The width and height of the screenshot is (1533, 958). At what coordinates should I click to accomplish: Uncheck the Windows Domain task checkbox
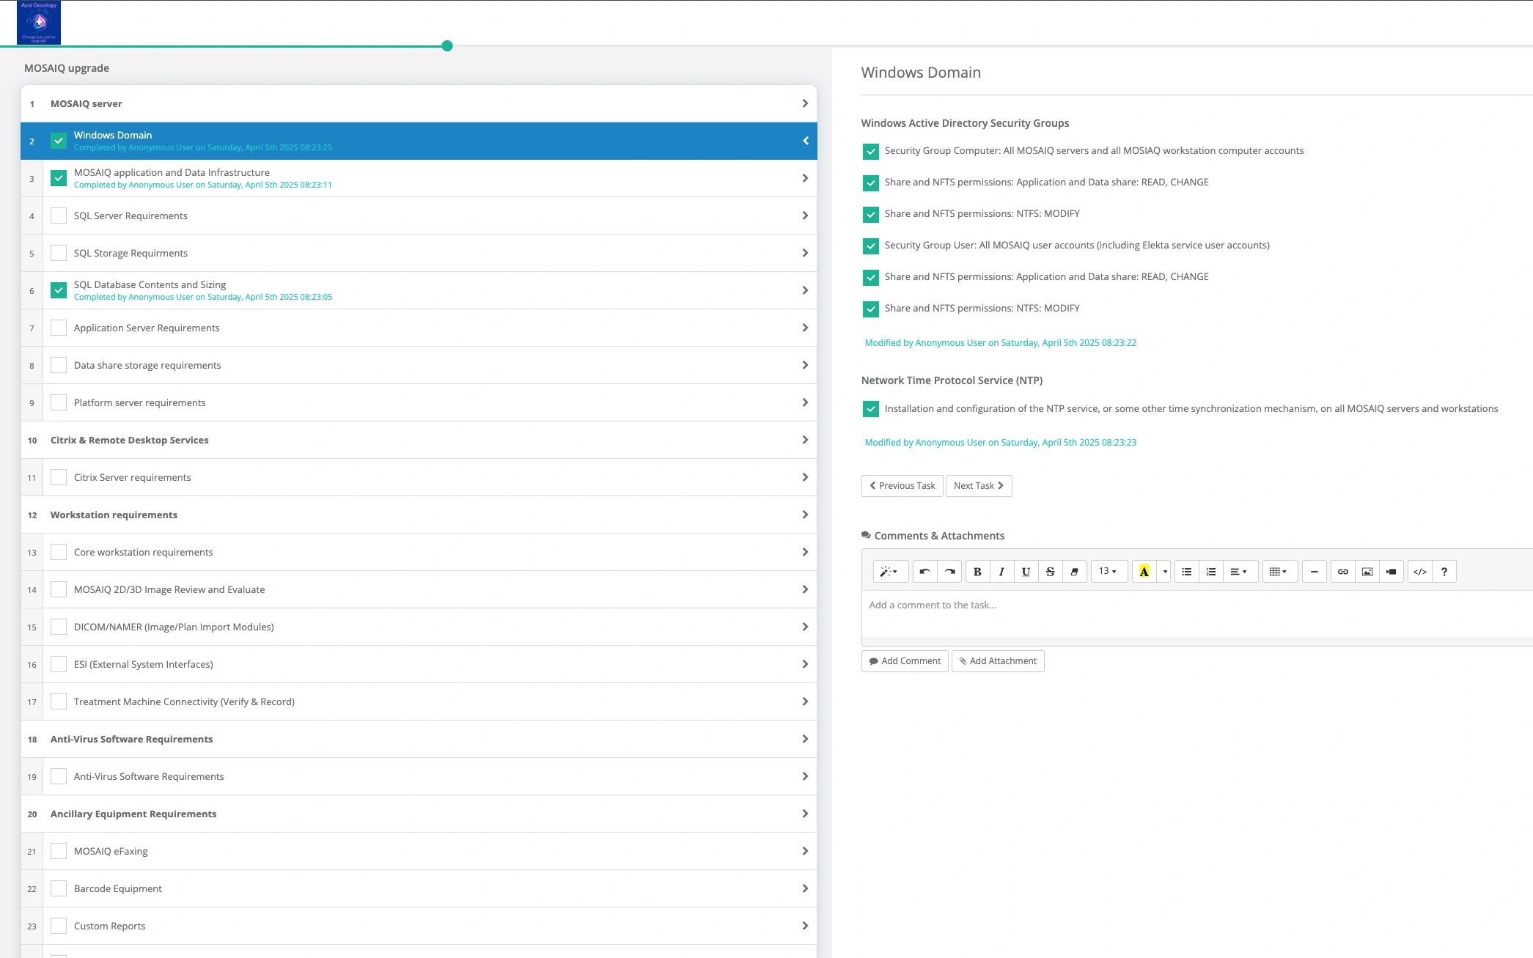click(x=59, y=141)
